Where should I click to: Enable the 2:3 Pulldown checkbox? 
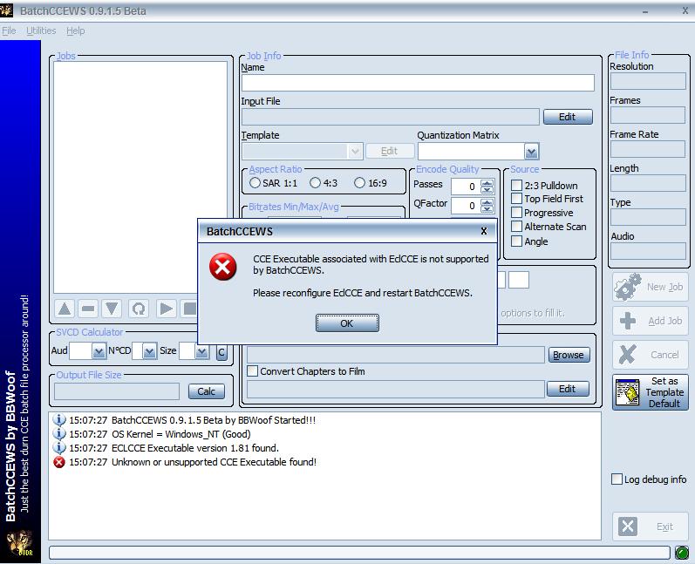tap(516, 185)
